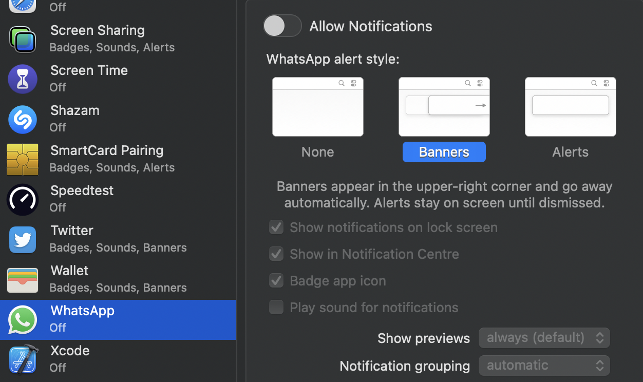The image size is (643, 382).
Task: Select the Banners alert style thumbnail
Action: click(444, 107)
